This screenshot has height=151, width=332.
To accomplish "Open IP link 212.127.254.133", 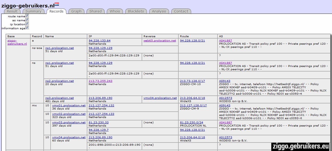I will [x=101, y=114].
